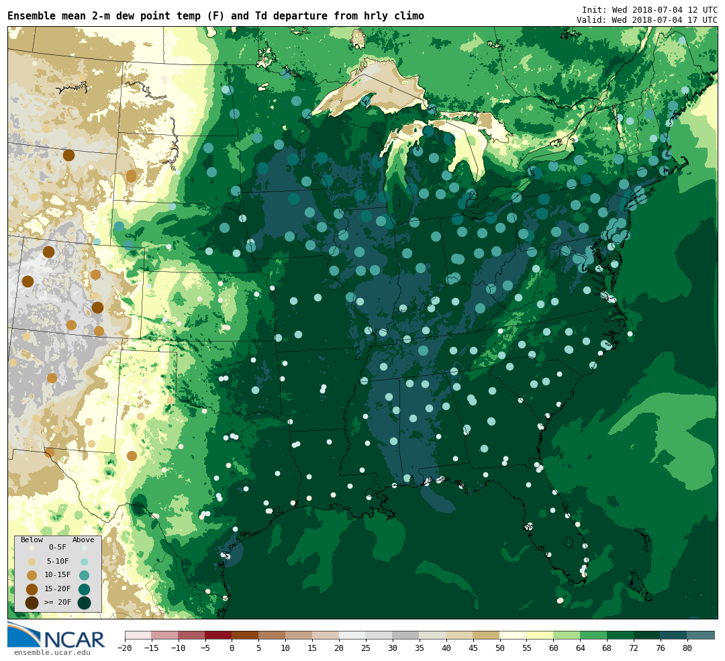
Task: Click the pale yellow 50 to 55 colorbar swatch
Action: [513, 635]
